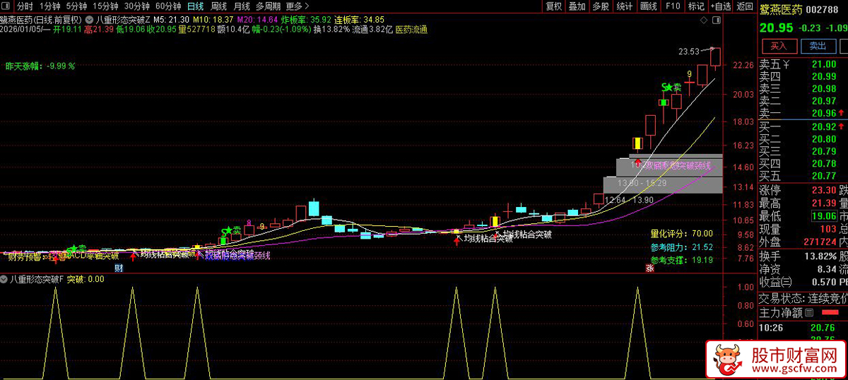Switch to the 分时 intraday view
This screenshot has height=380, width=848.
click(x=25, y=6)
